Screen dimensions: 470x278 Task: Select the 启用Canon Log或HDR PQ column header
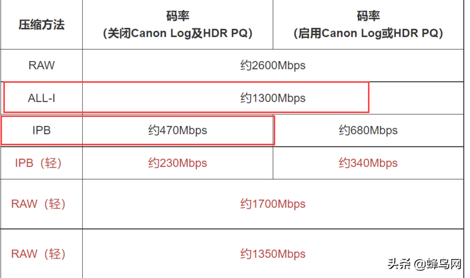pos(369,34)
